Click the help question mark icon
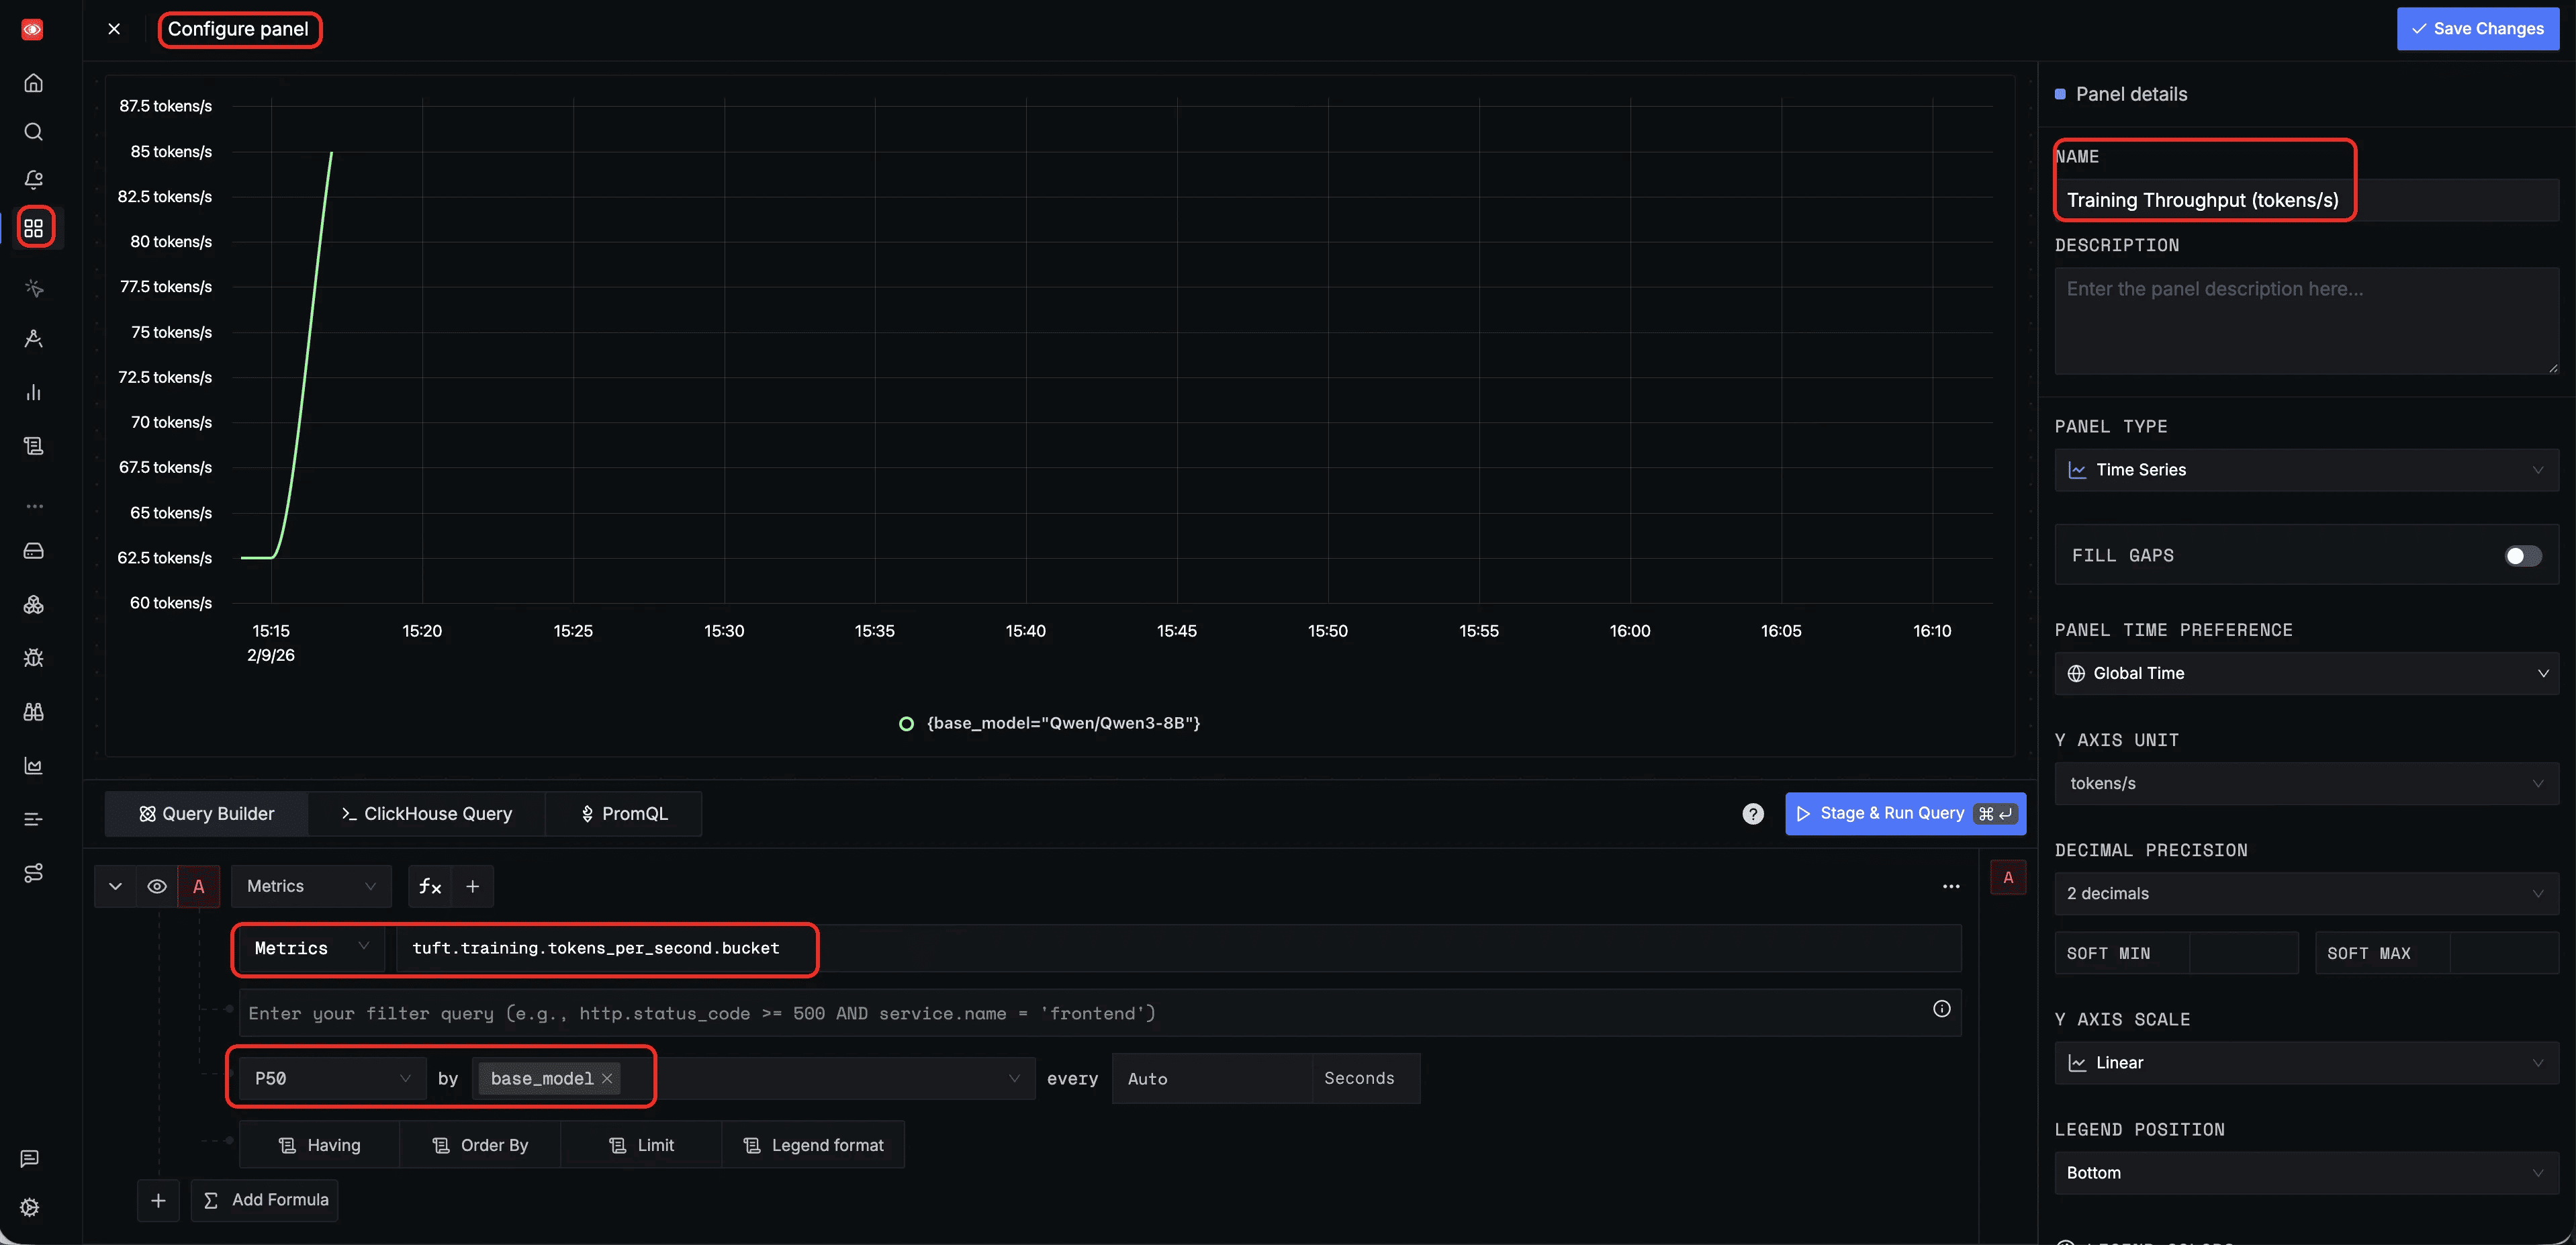This screenshot has height=1245, width=2576. point(1752,814)
